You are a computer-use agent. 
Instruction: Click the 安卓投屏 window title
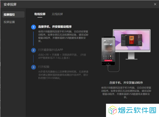10,4
